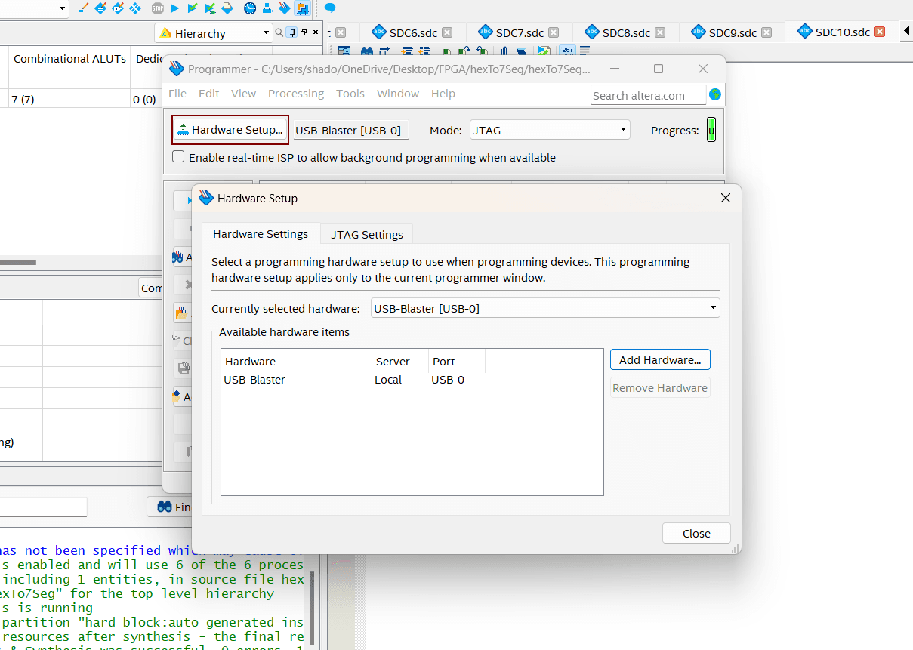
Task: Open Timing Analyzer clock icon
Action: (250, 8)
